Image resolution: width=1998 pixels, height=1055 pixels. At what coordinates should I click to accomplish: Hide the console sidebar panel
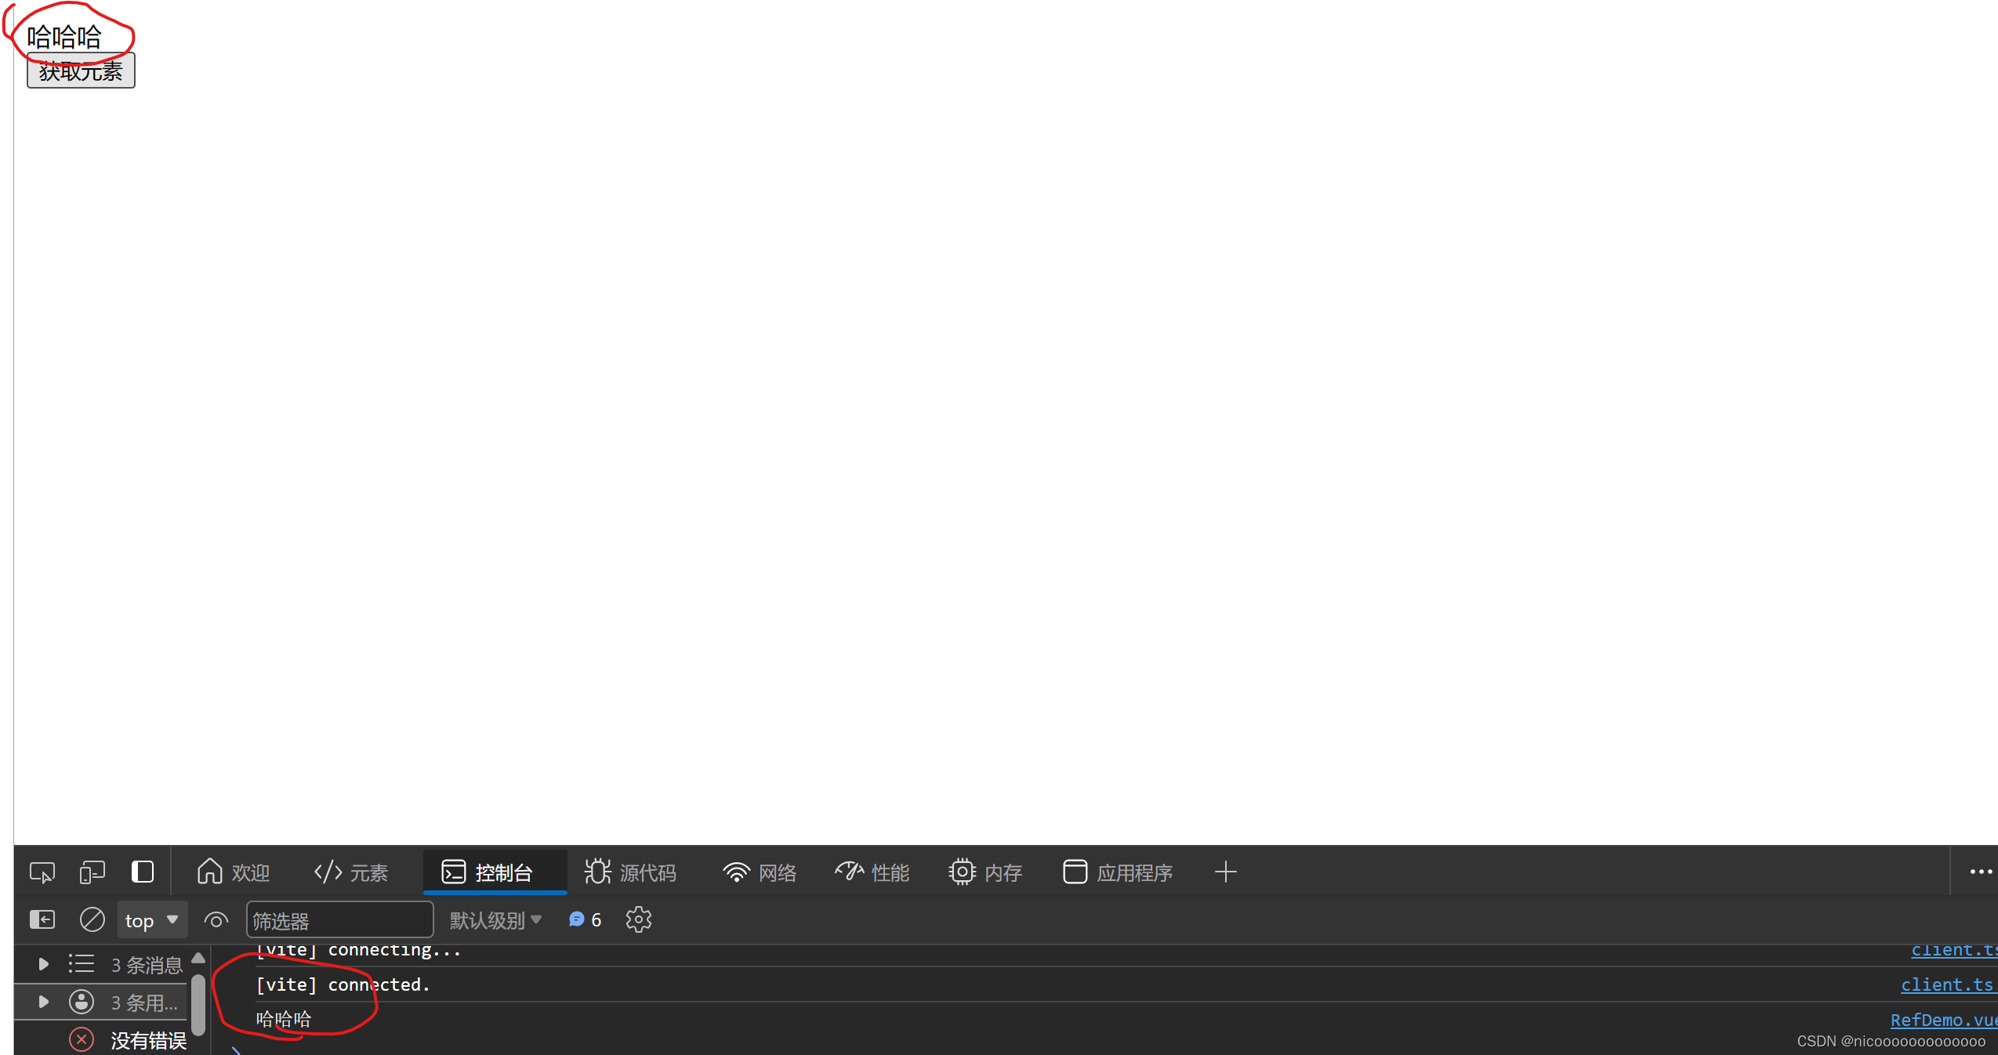[42, 919]
